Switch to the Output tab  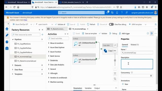tap(97, 88)
